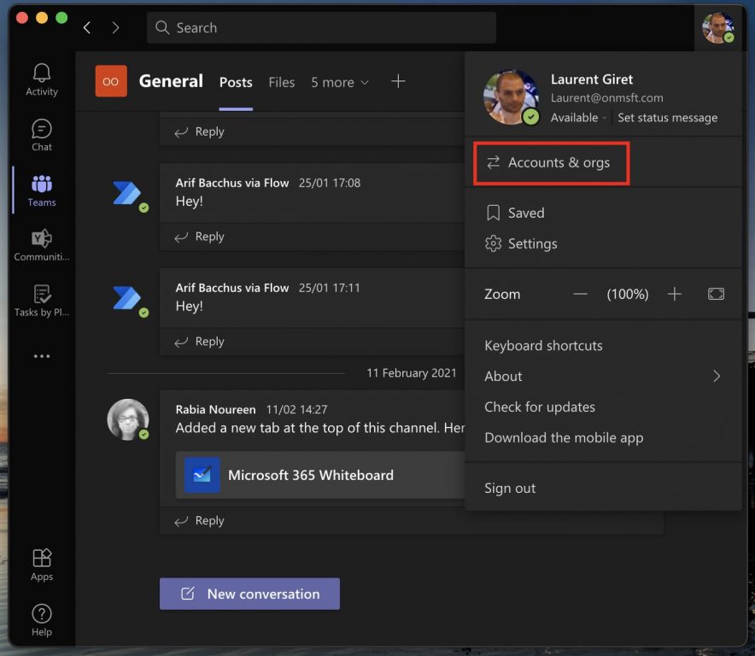
Task: Sign out of the account
Action: pyautogui.click(x=510, y=489)
